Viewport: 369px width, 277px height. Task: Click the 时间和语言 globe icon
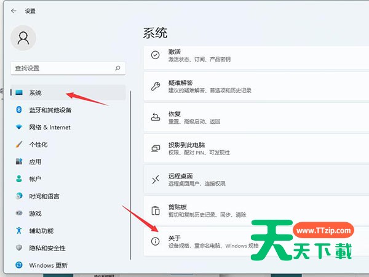tap(18, 196)
